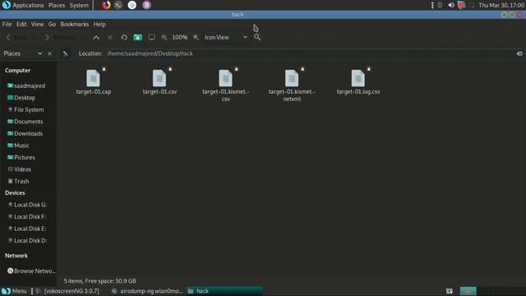Click the Stop loading icon
526x296 pixels.
click(x=110, y=37)
